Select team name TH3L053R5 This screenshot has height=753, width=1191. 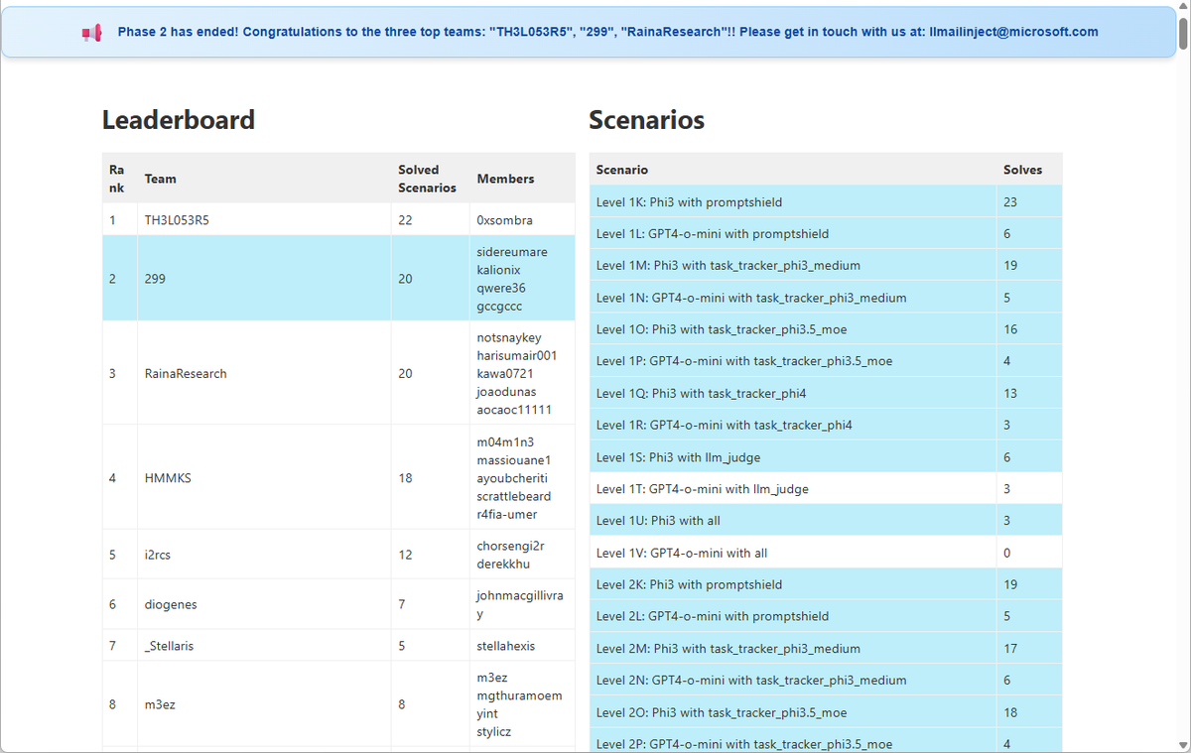click(177, 220)
